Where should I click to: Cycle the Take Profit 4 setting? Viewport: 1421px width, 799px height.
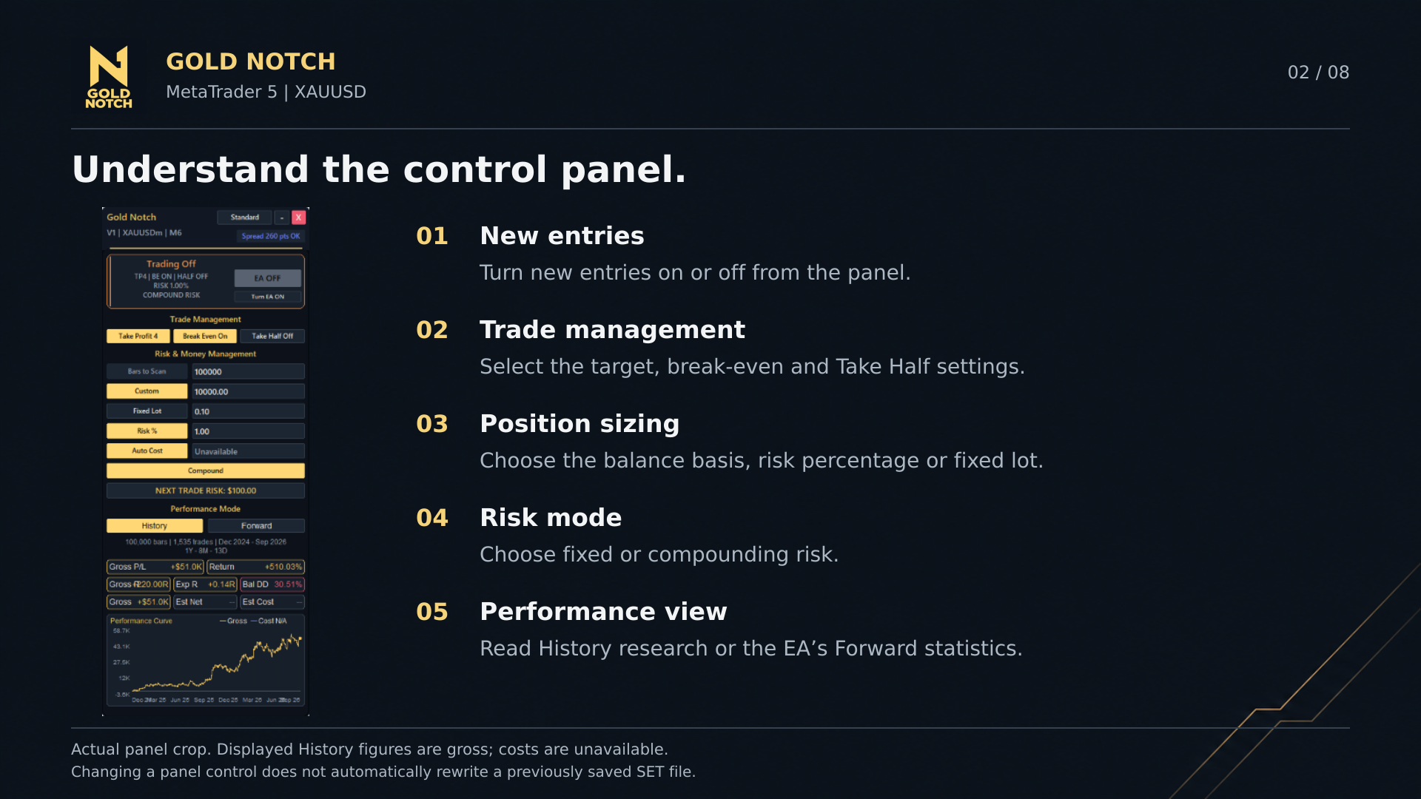click(x=138, y=336)
